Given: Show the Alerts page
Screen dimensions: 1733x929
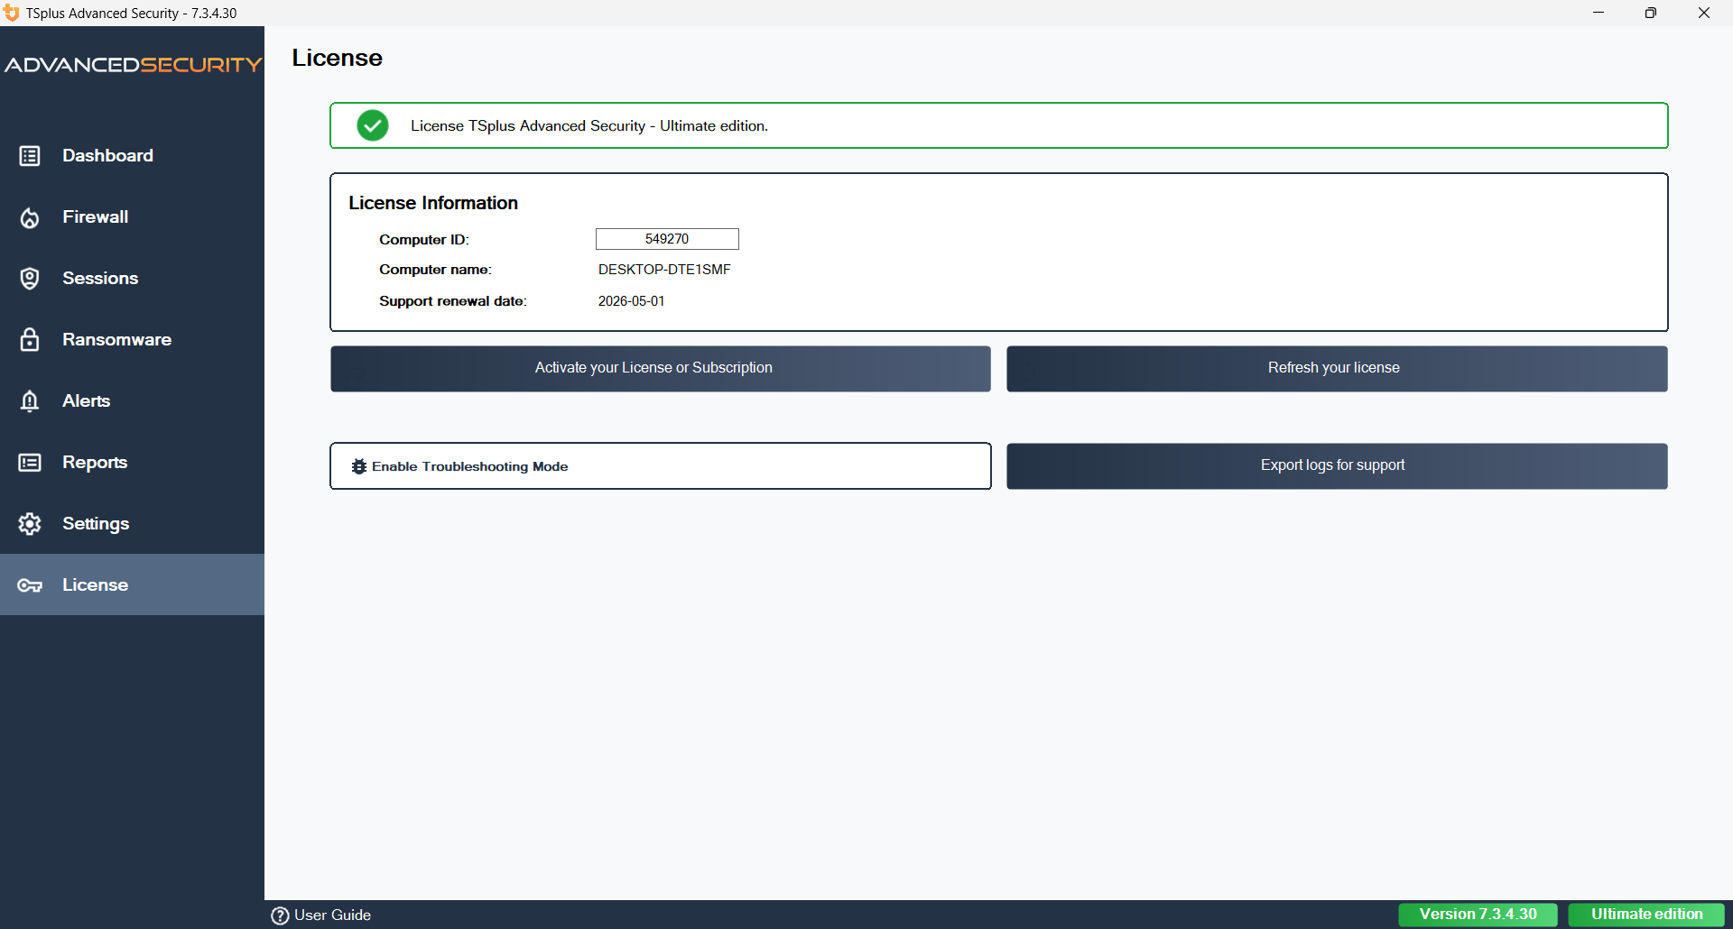Looking at the screenshot, I should [x=132, y=401].
